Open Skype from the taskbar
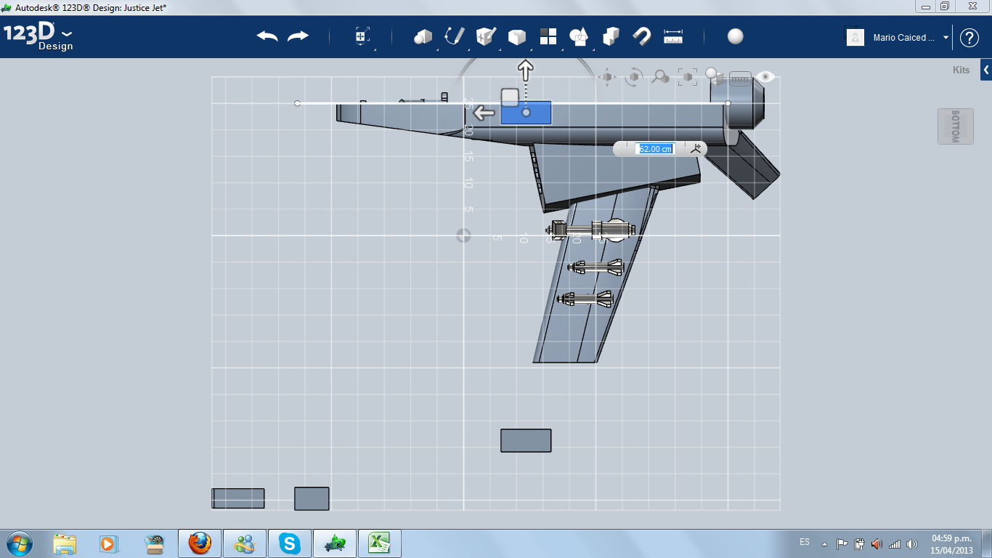 click(x=290, y=543)
